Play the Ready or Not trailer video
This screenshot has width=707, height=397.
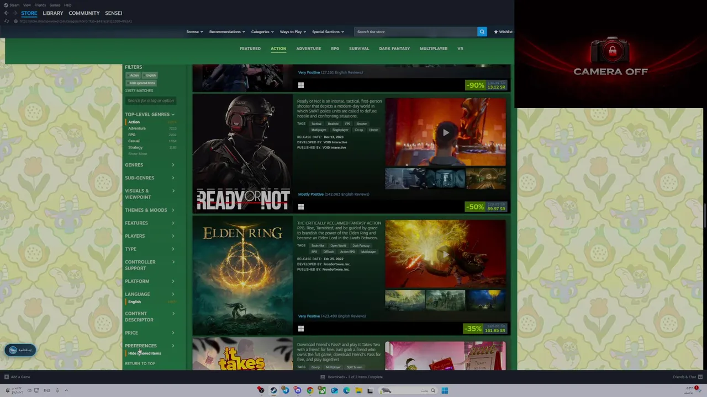pos(445,132)
